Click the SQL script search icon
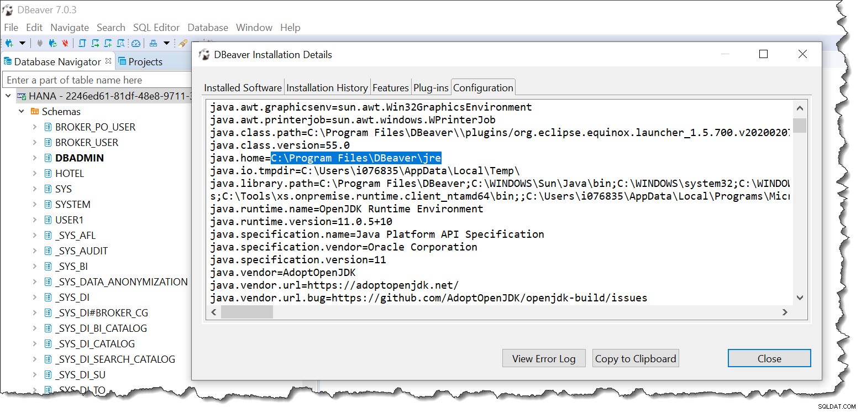 (x=120, y=43)
